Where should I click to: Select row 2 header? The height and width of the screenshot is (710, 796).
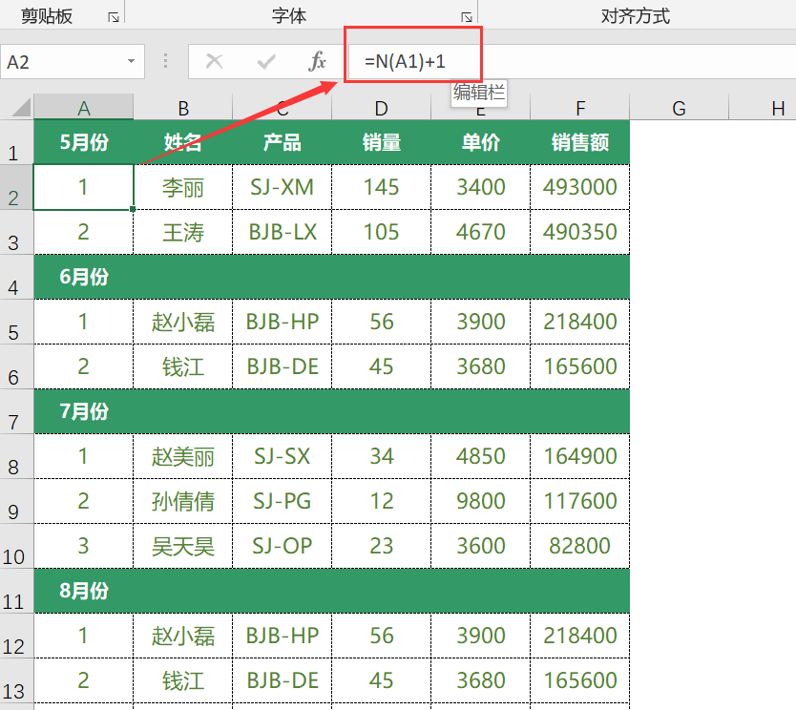pos(16,187)
